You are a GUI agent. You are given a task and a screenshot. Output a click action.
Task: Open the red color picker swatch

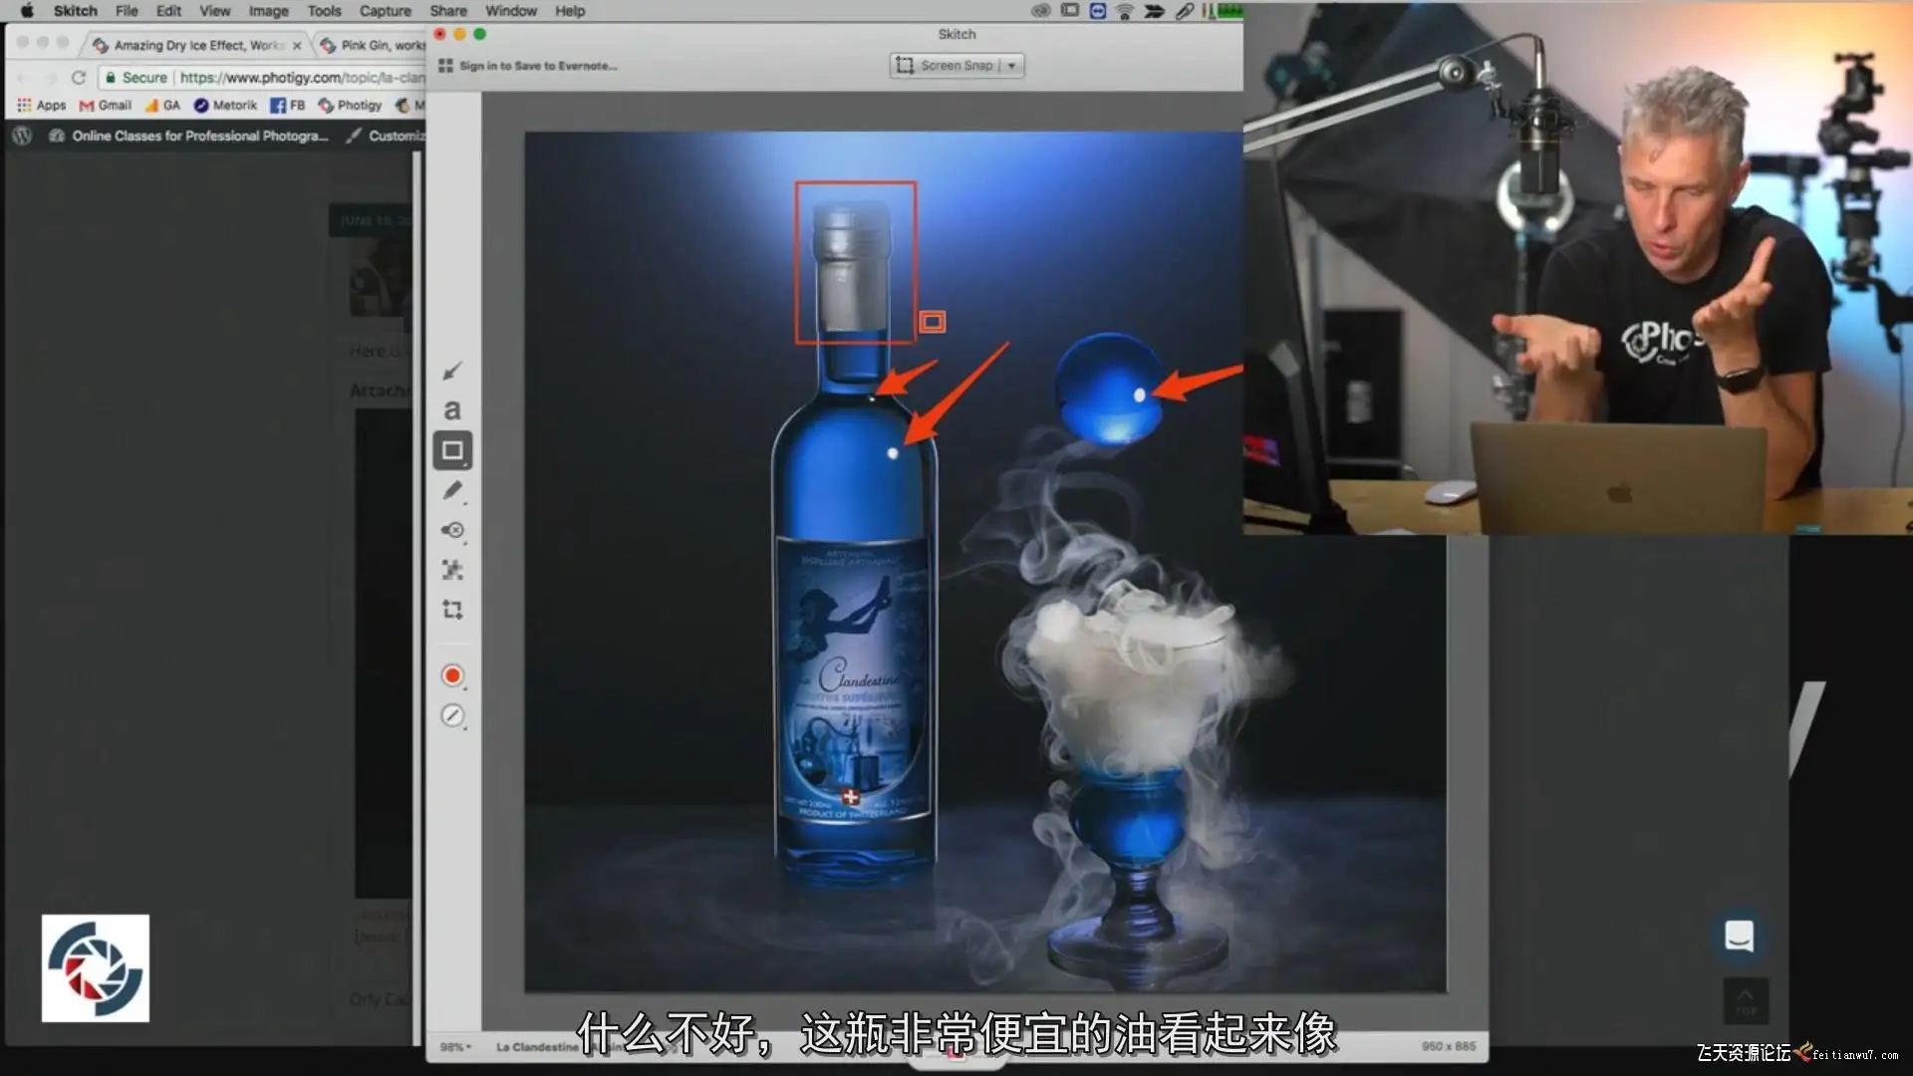(451, 675)
